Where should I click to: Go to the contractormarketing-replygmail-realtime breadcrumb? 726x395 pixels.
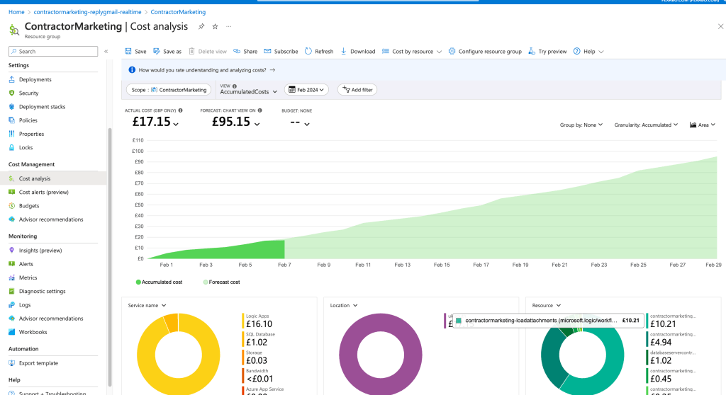pos(87,12)
